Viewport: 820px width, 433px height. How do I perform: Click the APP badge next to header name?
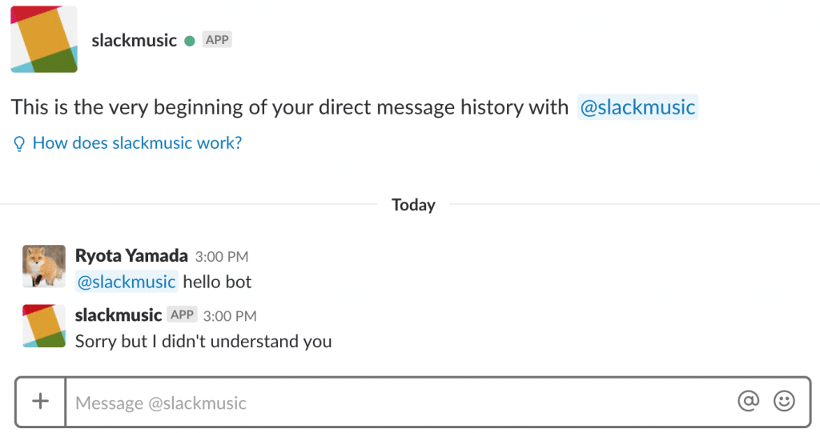click(x=217, y=40)
